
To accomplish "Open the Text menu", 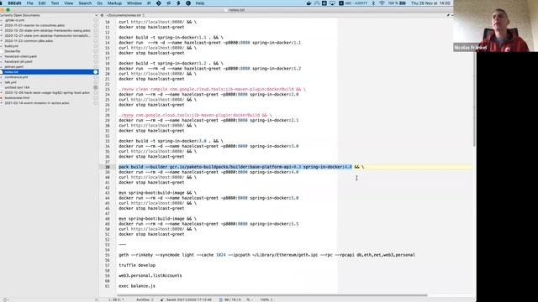I will coord(55,3).
